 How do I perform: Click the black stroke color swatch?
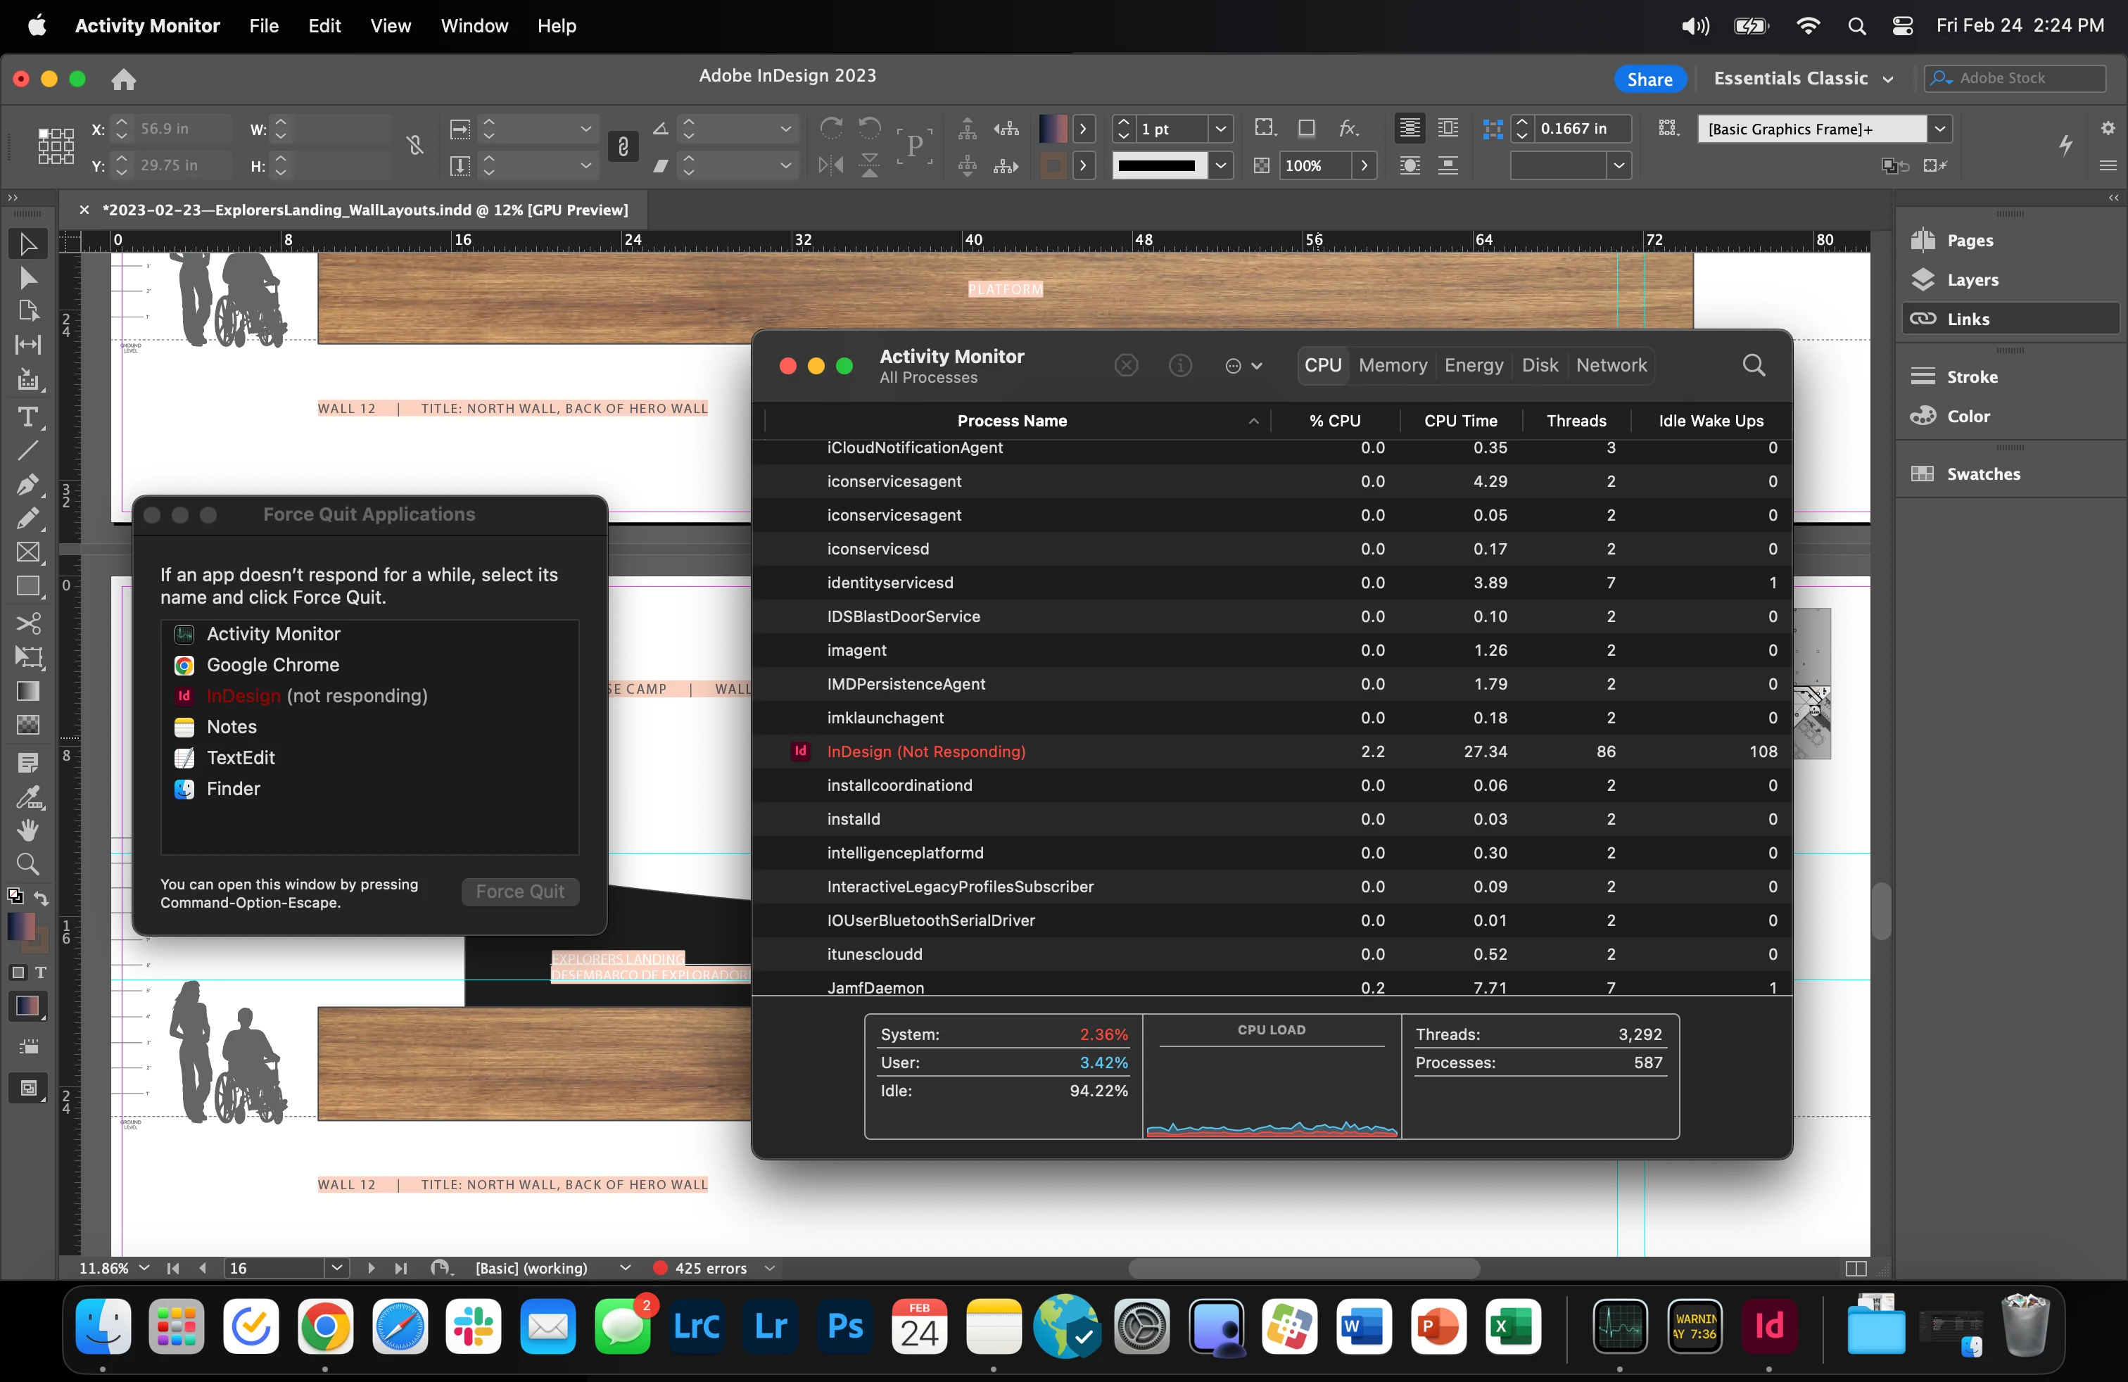[1157, 165]
